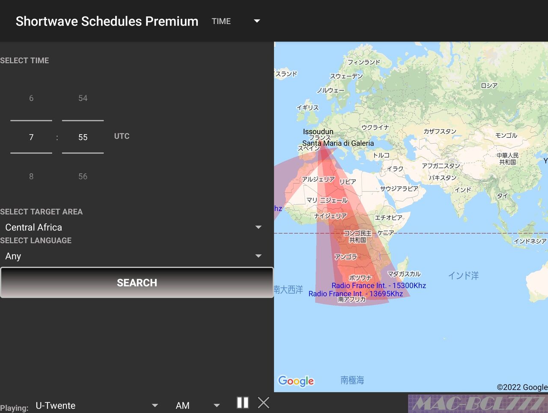This screenshot has height=413, width=548.
Task: Click the モンゴル label on map
Action: point(506,136)
